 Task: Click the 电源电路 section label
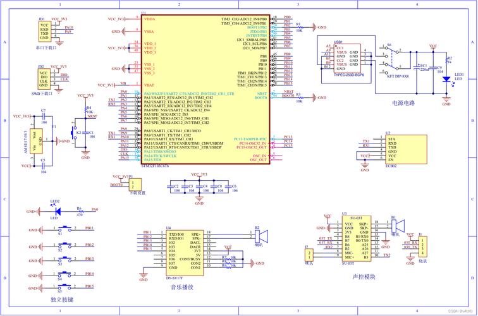tap(403, 102)
